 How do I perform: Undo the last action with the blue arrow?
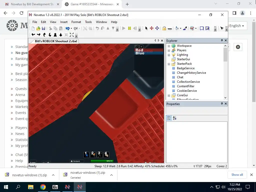pos(67,28)
